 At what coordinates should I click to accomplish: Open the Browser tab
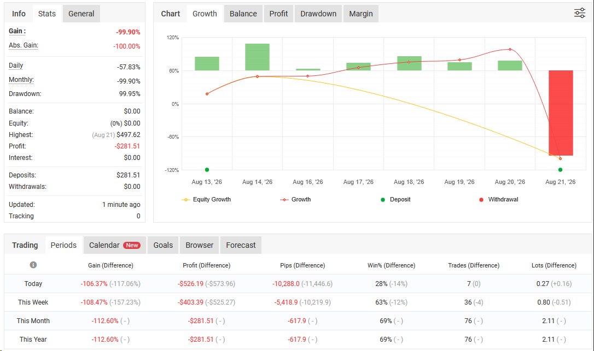tap(199, 245)
